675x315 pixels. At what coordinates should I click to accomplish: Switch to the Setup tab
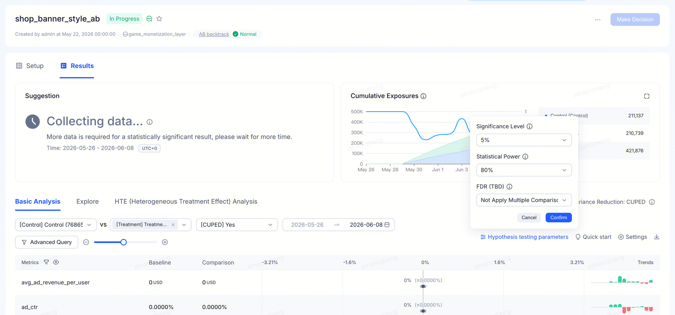point(30,66)
